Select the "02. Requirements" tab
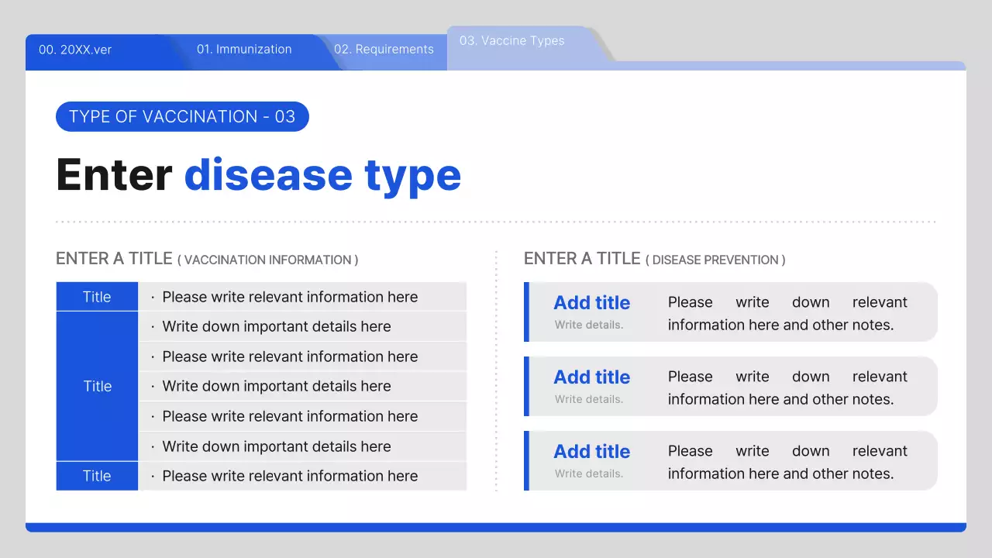 click(384, 50)
